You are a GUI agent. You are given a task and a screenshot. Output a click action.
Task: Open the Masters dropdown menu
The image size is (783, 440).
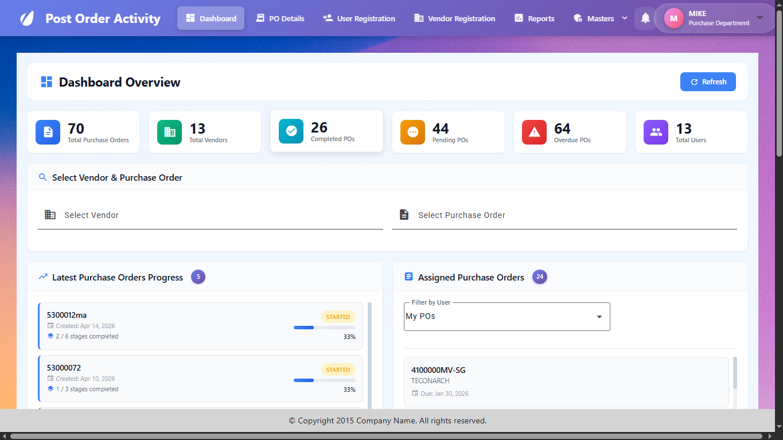601,18
